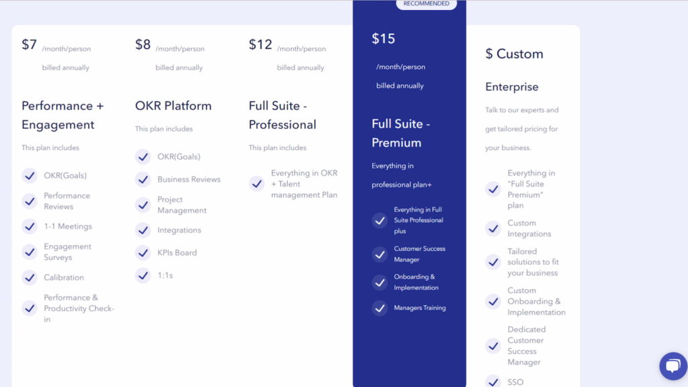
Task: Select the Full Suite - Premium heading
Action: [400, 133]
